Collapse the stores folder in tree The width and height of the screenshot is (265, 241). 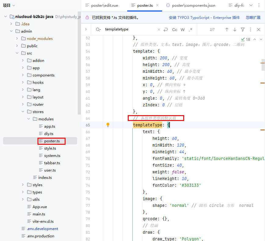(x=23, y=112)
